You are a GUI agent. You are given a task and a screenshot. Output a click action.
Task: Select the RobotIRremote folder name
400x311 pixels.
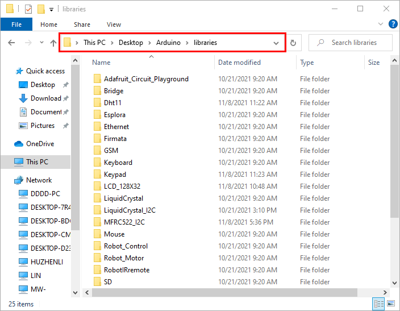click(127, 270)
